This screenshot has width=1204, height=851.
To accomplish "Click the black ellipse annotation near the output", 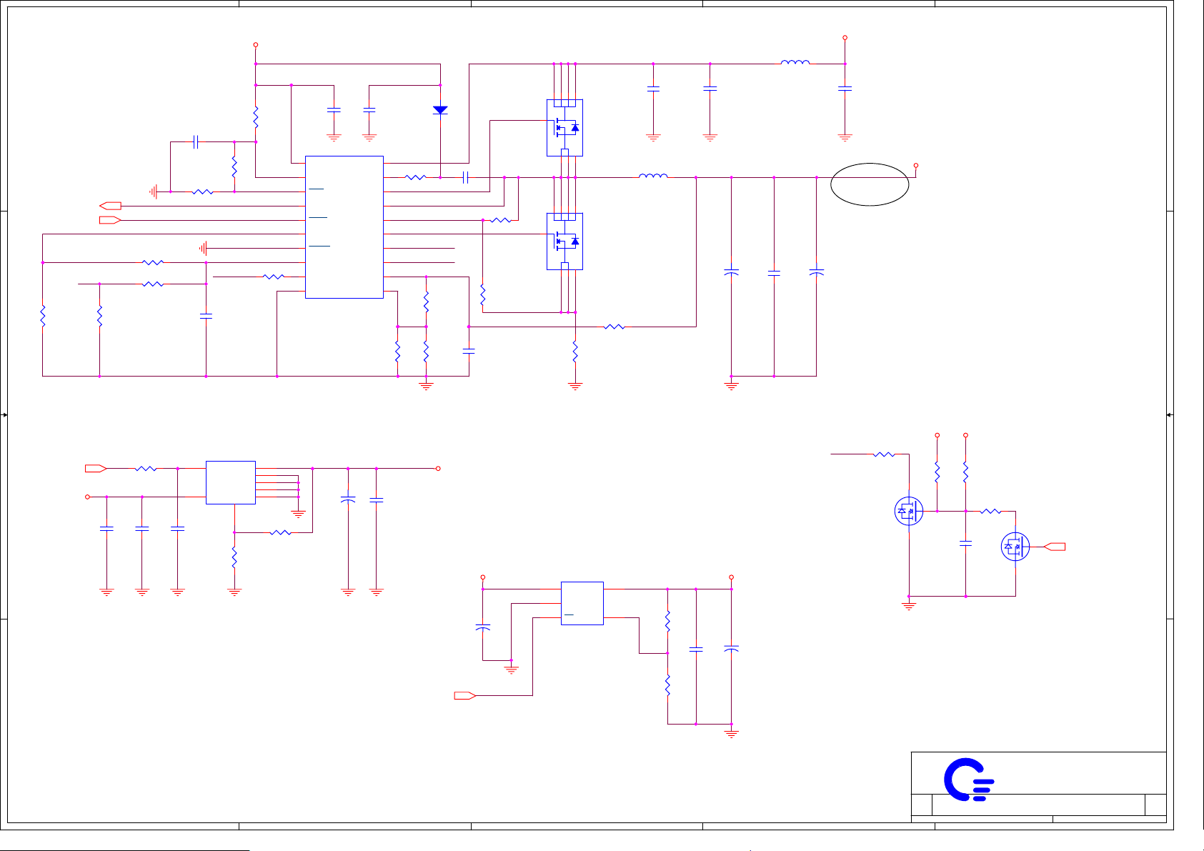I will (870, 184).
